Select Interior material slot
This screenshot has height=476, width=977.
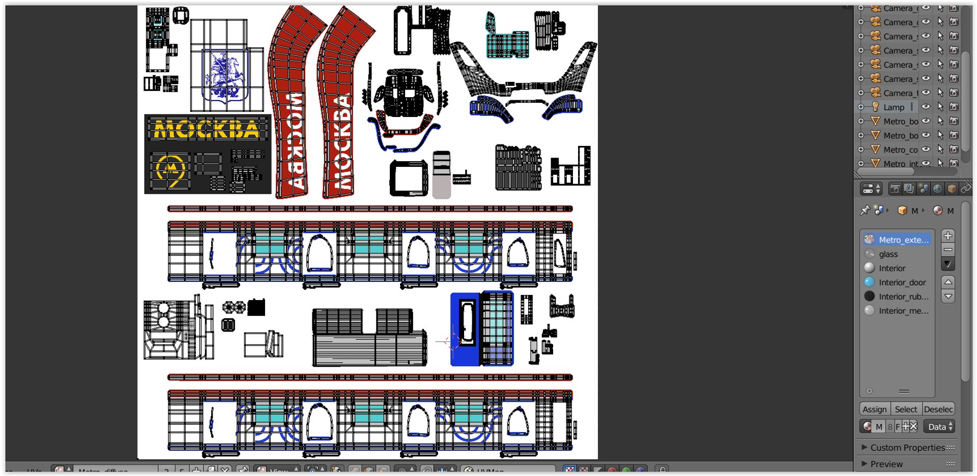pyautogui.click(x=897, y=268)
